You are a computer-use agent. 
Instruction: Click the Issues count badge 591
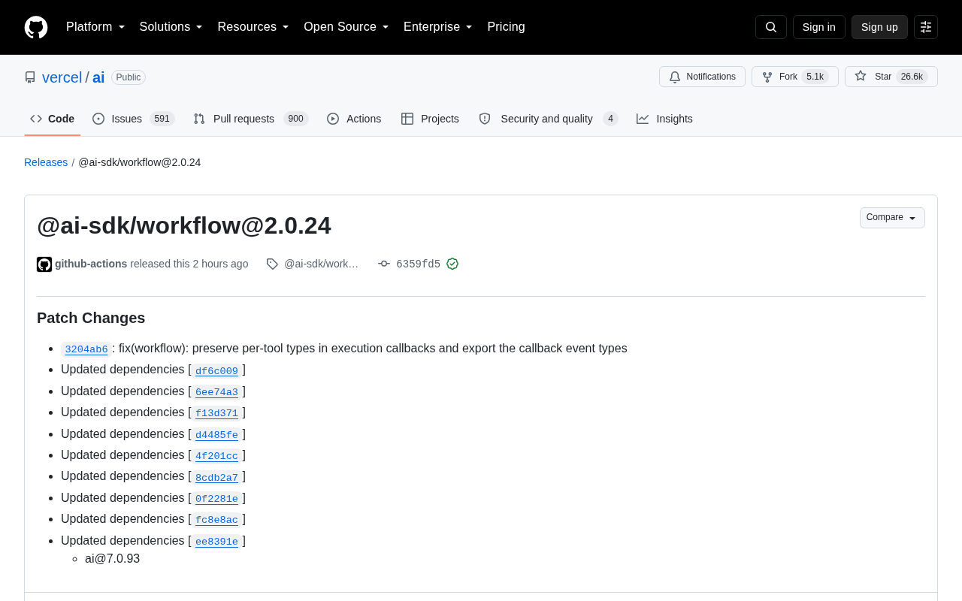pos(162,119)
